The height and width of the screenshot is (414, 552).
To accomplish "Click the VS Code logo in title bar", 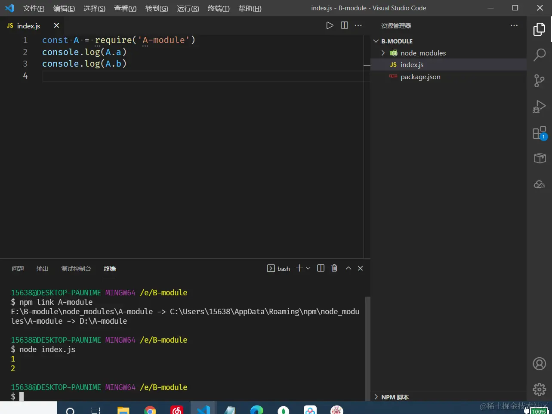I will (9, 8).
